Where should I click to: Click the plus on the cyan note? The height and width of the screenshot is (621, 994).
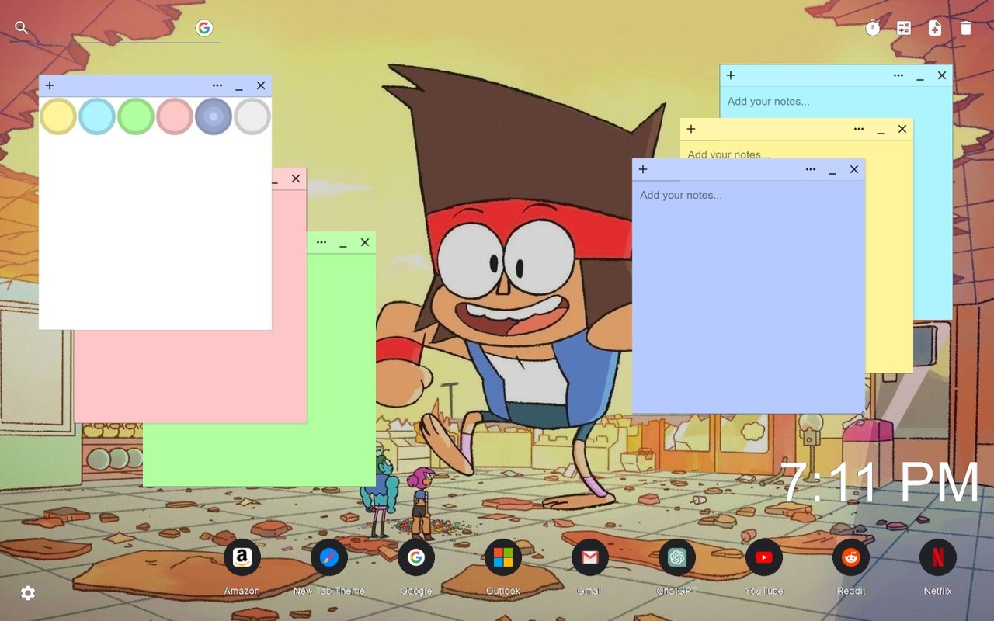click(x=731, y=75)
